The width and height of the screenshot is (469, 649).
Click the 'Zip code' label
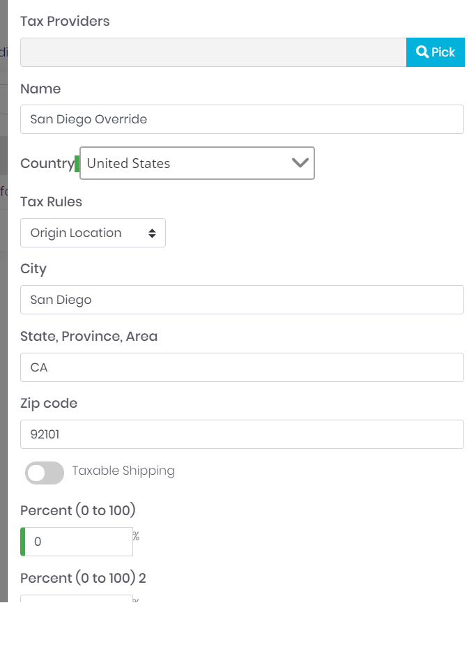coord(49,404)
